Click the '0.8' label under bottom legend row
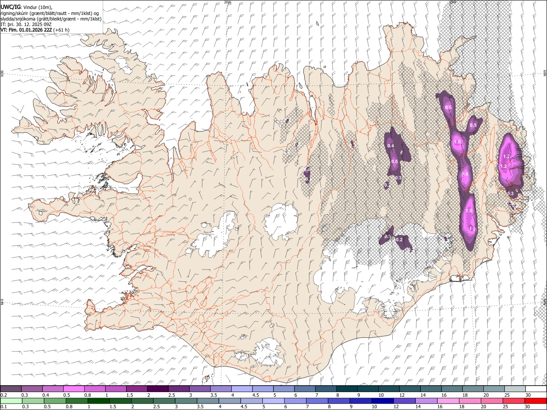Image resolution: width=547 pixels, height=410 pixels. tap(69, 407)
